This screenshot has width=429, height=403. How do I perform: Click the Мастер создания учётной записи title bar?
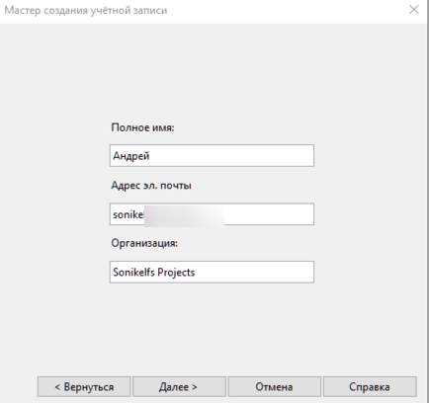pyautogui.click(x=86, y=11)
